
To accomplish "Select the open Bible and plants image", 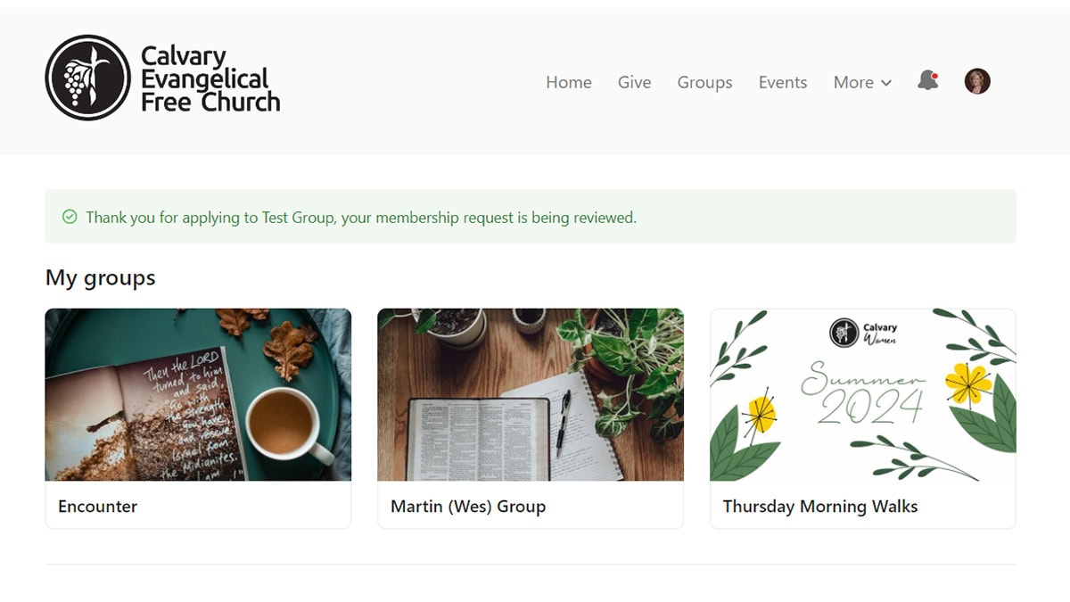I will 531,394.
